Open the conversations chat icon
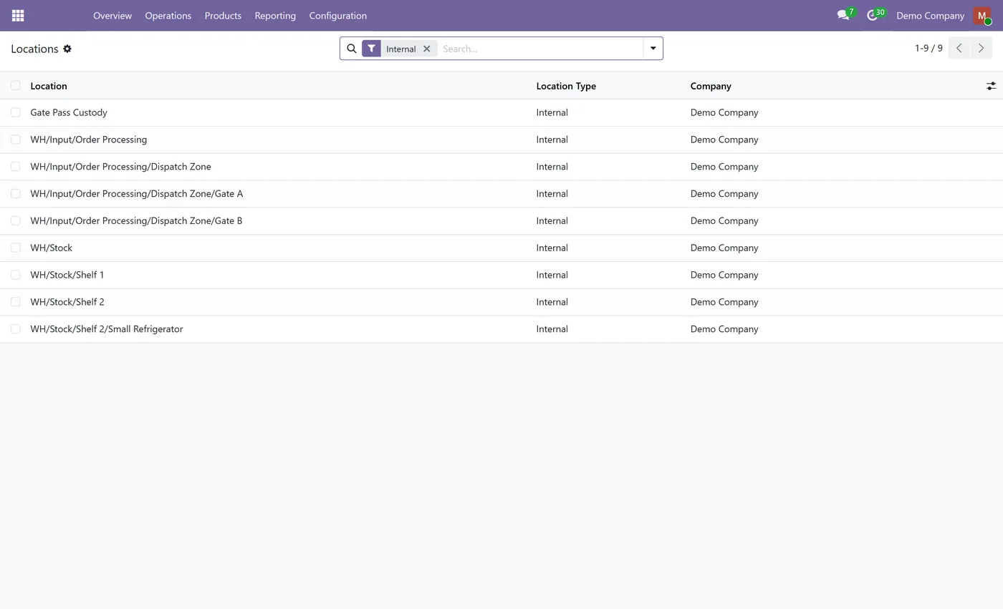The height and width of the screenshot is (609, 1003). click(843, 15)
